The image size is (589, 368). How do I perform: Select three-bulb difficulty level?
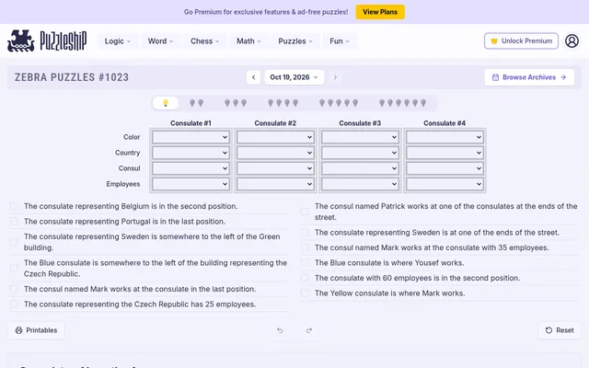pos(236,103)
